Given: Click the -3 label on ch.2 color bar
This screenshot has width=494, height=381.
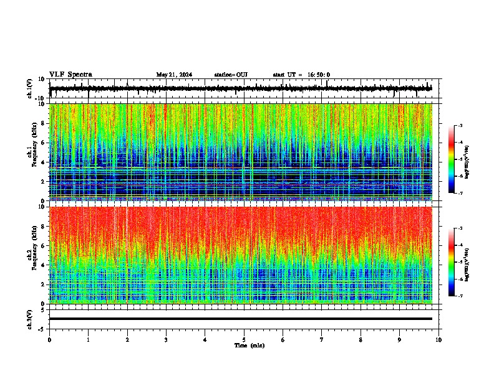Looking at the screenshot, I should [x=460, y=228].
